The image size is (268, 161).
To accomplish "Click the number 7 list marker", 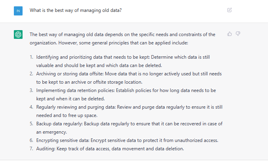I will 31,149.
